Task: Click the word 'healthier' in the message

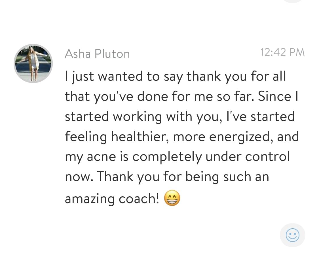Action: click(x=140, y=137)
